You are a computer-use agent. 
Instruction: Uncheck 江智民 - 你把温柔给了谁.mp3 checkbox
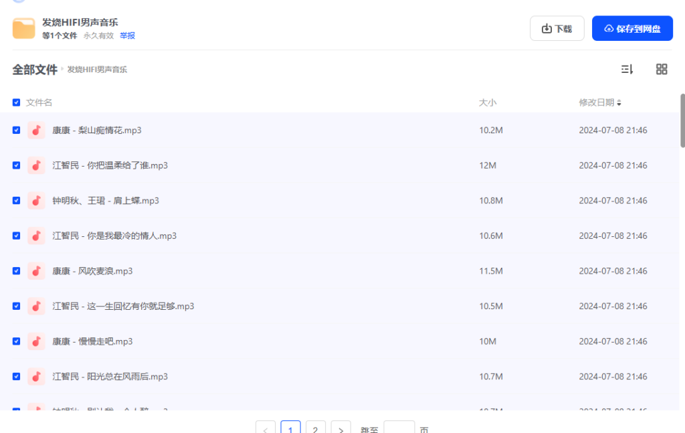(16, 165)
